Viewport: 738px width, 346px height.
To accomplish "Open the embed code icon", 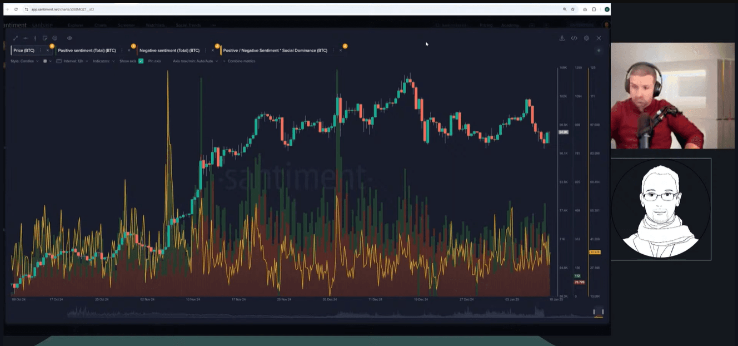I will pos(574,38).
